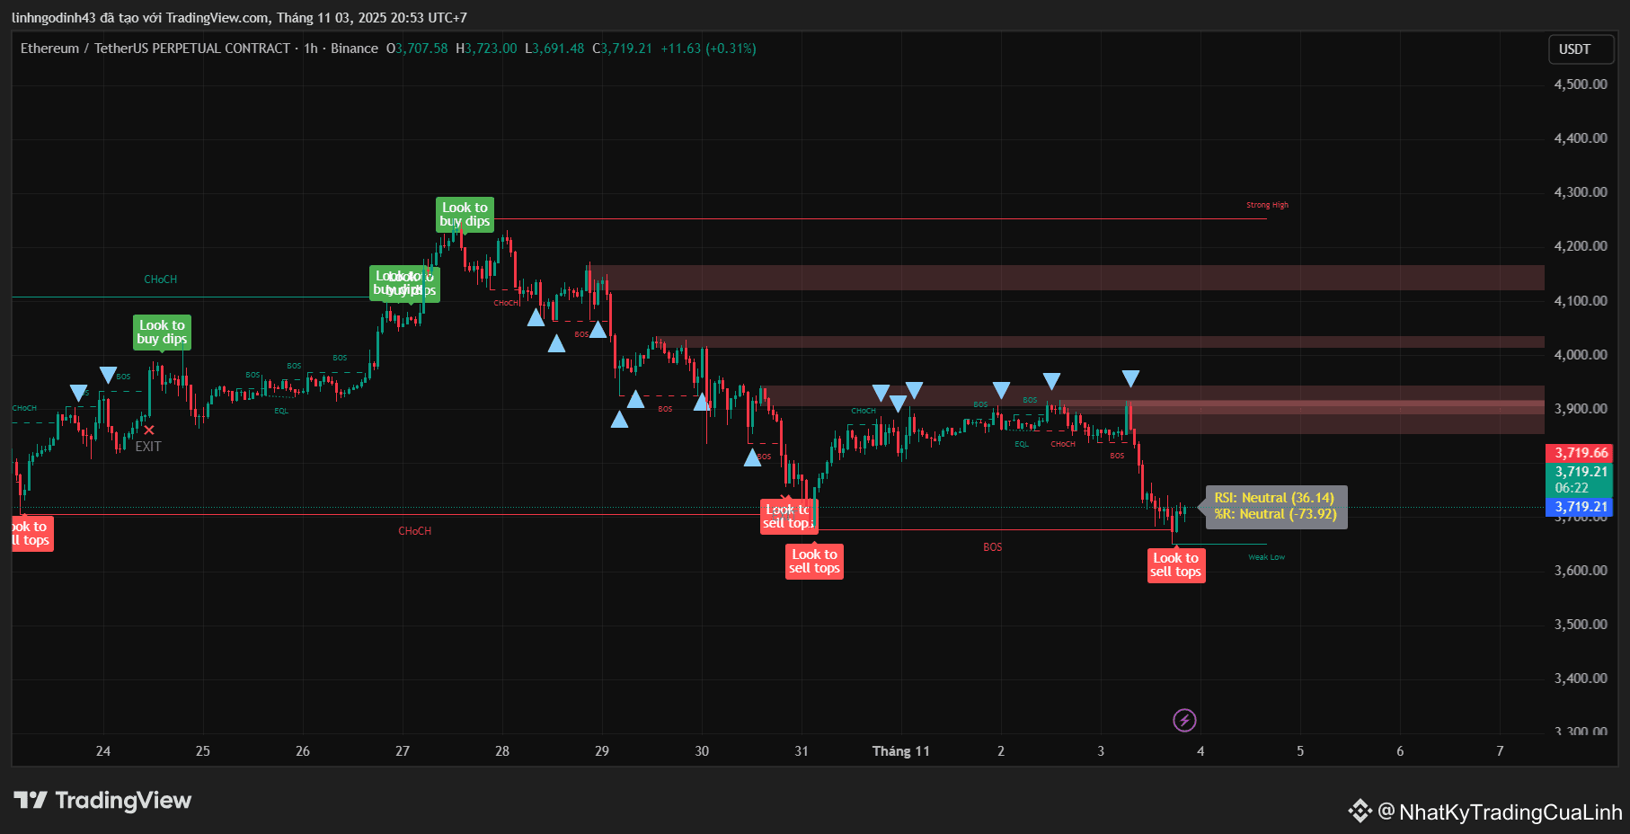
Task: Click the Look to buy dips label at the chart's peak
Action: tap(465, 215)
